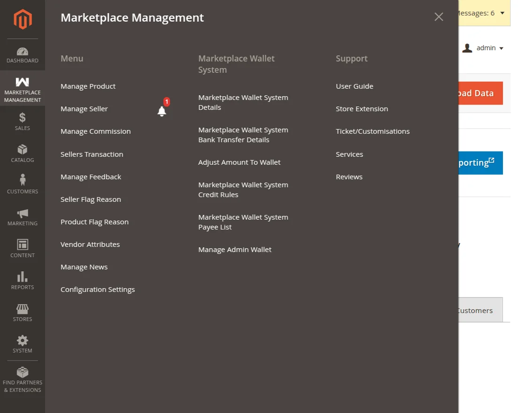
Task: Open the Magento Dashboard from the sidebar
Action: tap(22, 53)
